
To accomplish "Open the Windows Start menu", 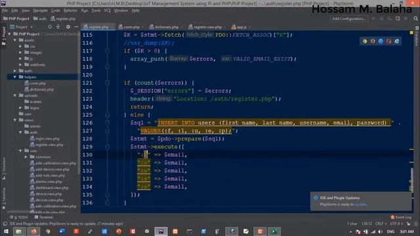I will pyautogui.click(x=6, y=231).
